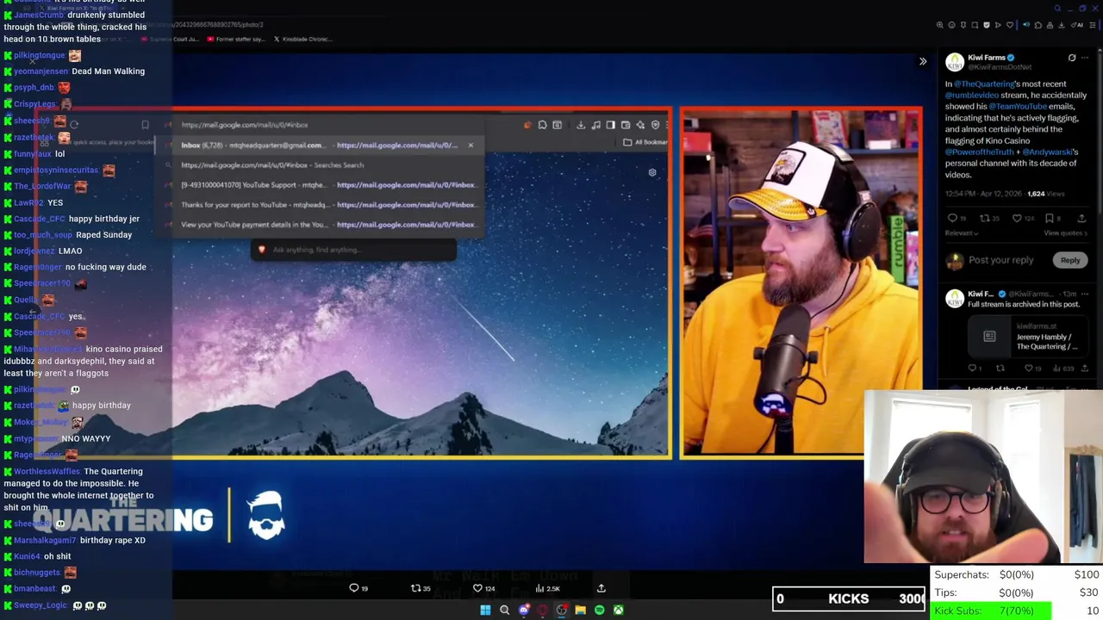Open View quotes link
Image resolution: width=1103 pixels, height=620 pixels.
coord(1065,233)
